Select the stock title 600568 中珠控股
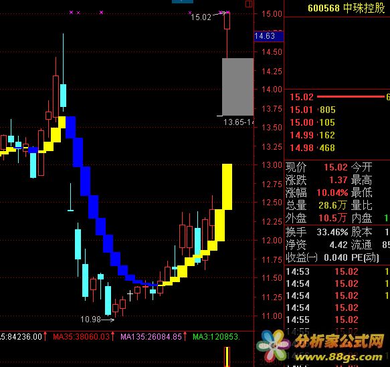390x367 pixels. coord(347,8)
